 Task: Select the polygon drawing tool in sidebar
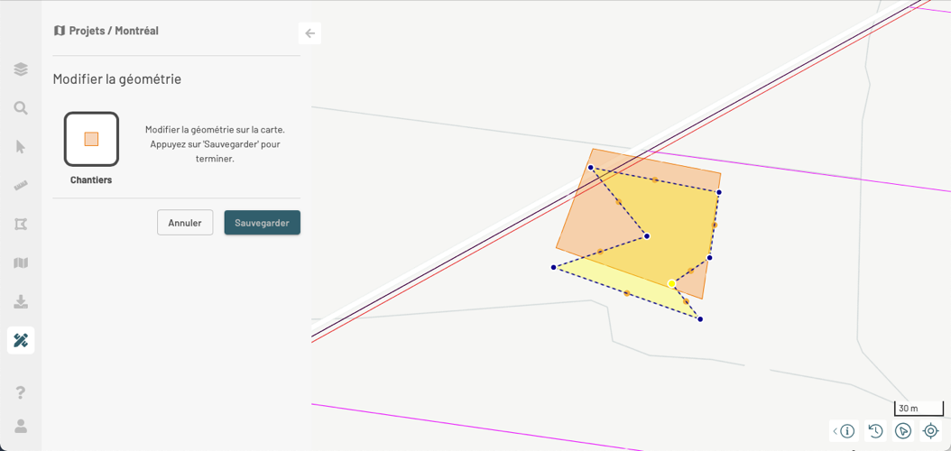(x=21, y=225)
